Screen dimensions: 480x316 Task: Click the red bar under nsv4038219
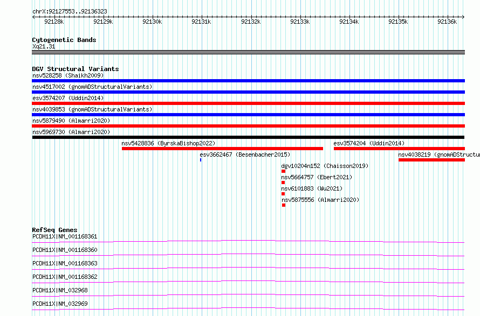431,160
